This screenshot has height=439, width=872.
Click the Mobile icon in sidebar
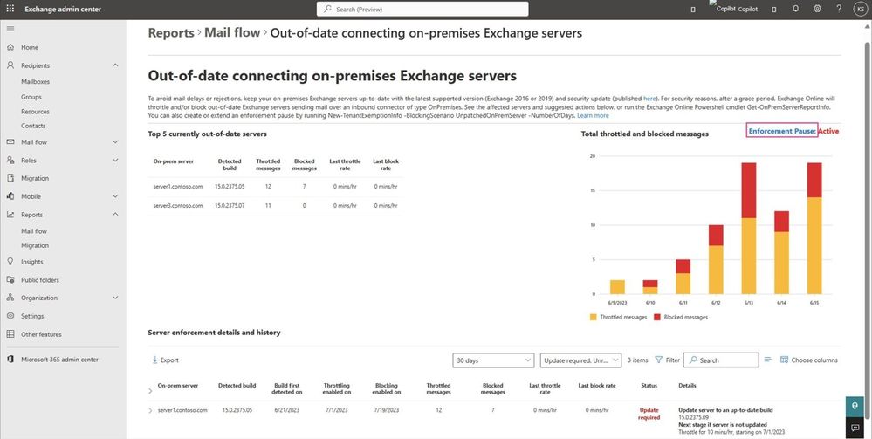pyautogui.click(x=10, y=196)
